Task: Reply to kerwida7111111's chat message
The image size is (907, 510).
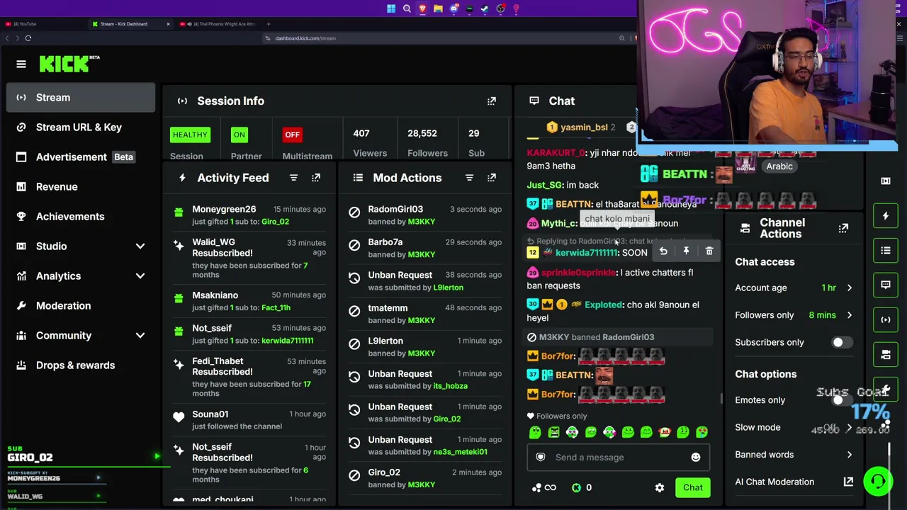Action: 663,251
